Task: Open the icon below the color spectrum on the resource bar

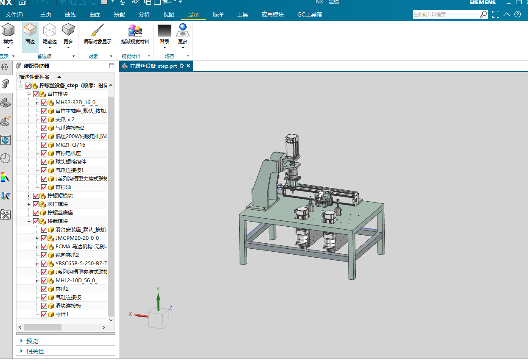Action: pos(5,196)
